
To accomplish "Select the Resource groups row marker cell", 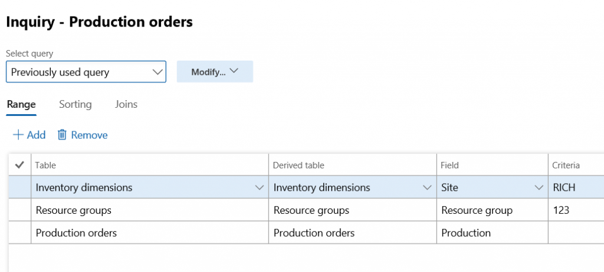I will coord(19,210).
